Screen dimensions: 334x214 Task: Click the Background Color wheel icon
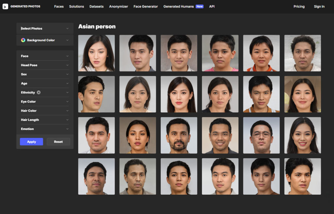point(23,40)
